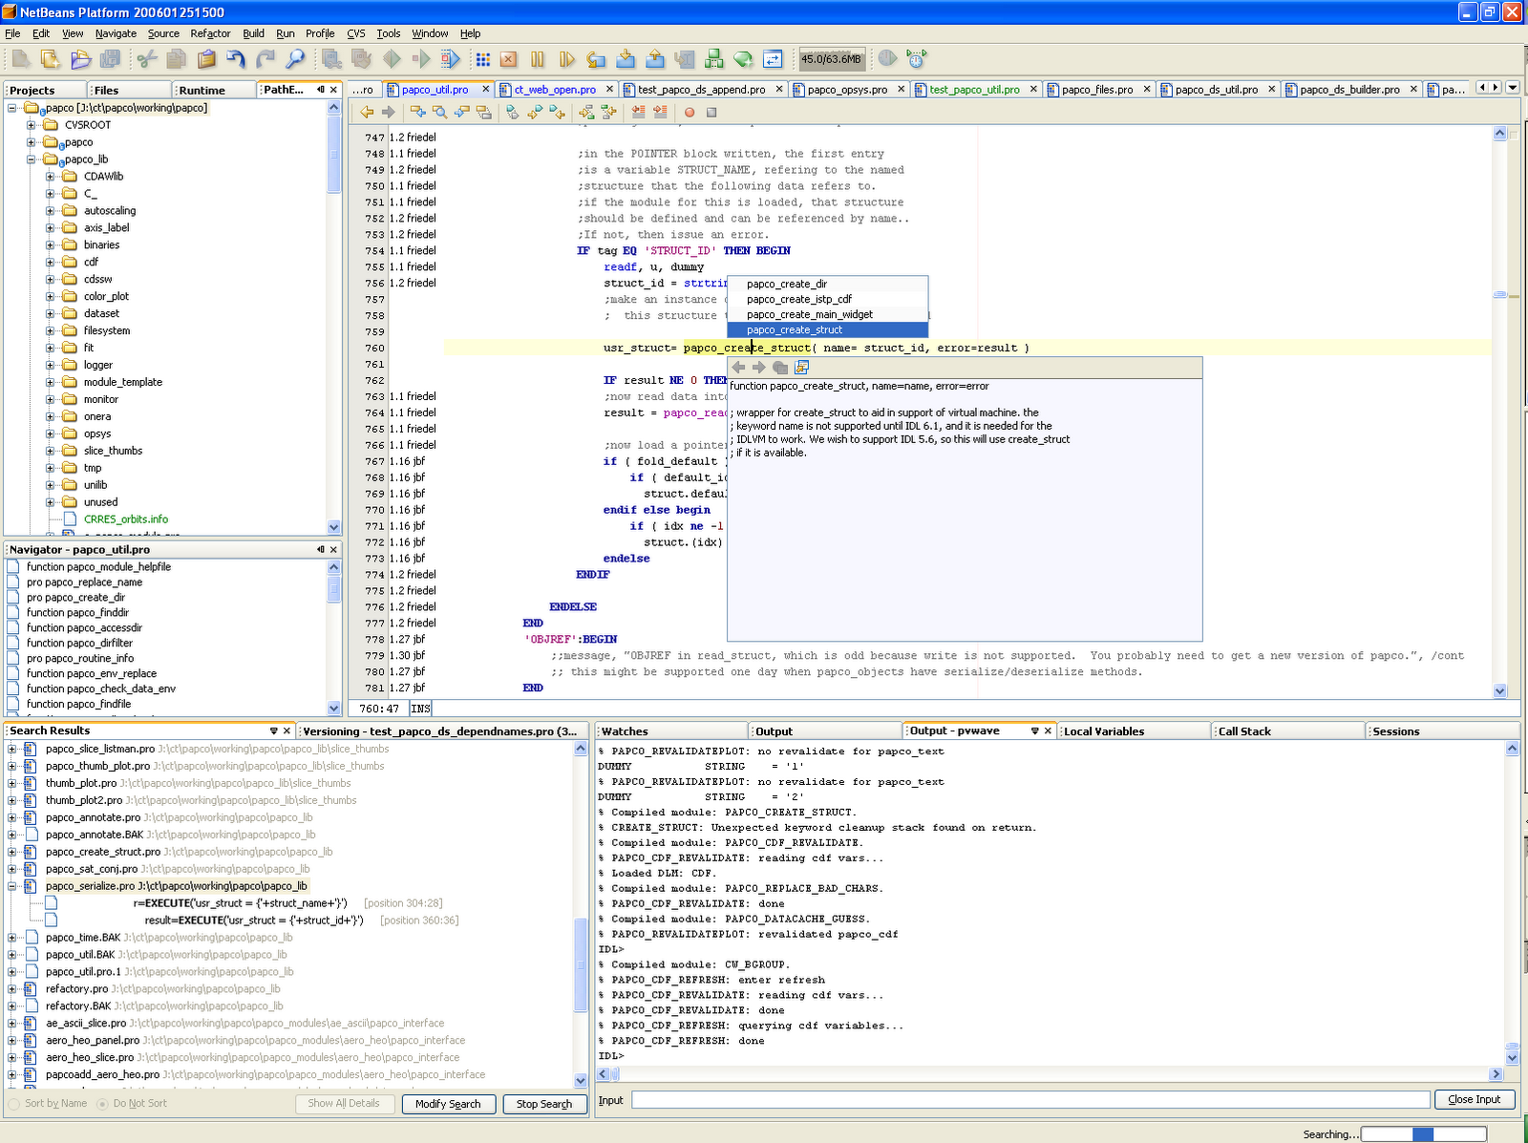Select papco_create_main_widget in completion list

(828, 315)
